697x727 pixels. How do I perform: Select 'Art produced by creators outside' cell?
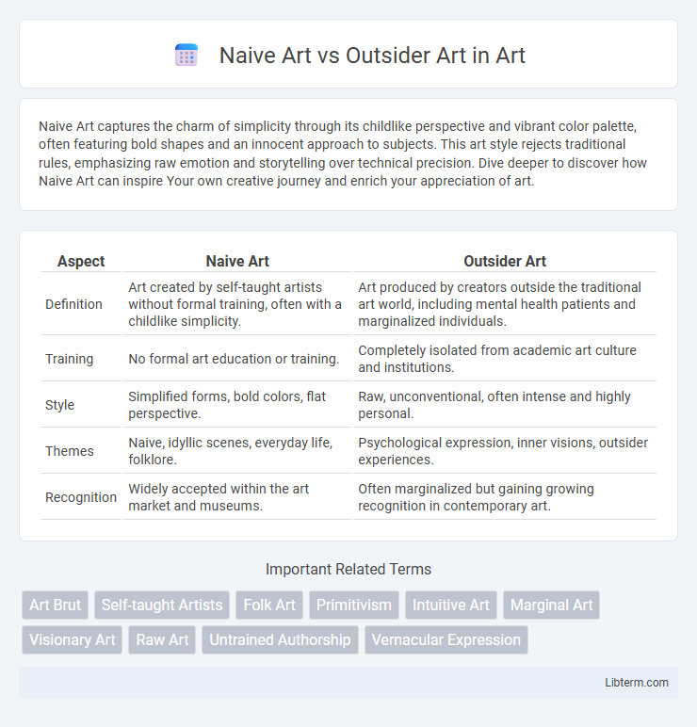coord(505,304)
